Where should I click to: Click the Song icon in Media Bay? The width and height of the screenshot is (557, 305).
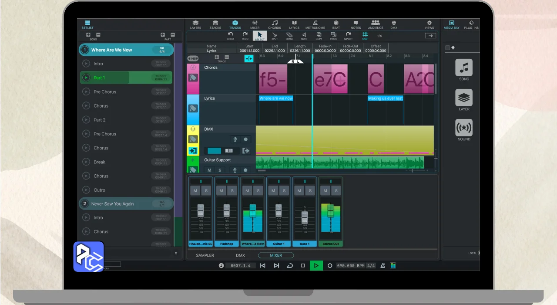[464, 68]
